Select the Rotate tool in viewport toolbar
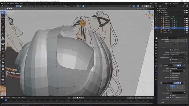This screenshot has height=106, width=189. (x=3, y=23)
